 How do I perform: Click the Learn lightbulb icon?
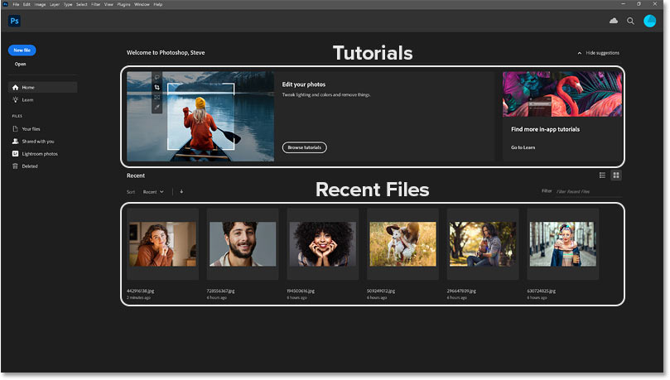click(x=16, y=100)
